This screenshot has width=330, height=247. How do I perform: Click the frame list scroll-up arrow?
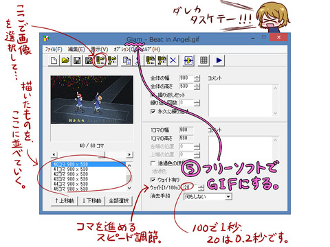click(x=129, y=165)
